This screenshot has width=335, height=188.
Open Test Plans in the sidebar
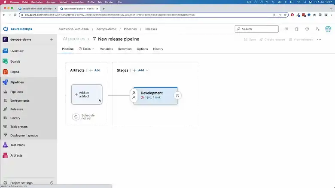pyautogui.click(x=18, y=145)
